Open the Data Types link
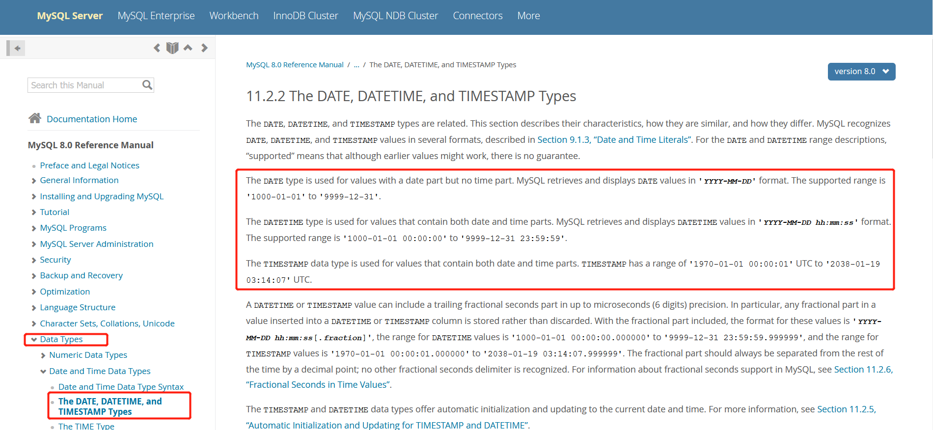The width and height of the screenshot is (933, 430). [61, 339]
